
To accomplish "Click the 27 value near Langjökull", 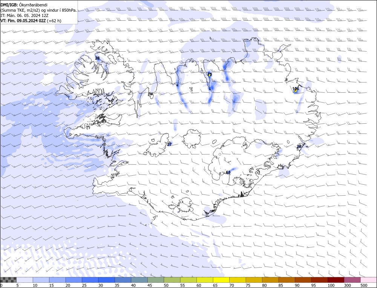I will pyautogui.click(x=169, y=144).
